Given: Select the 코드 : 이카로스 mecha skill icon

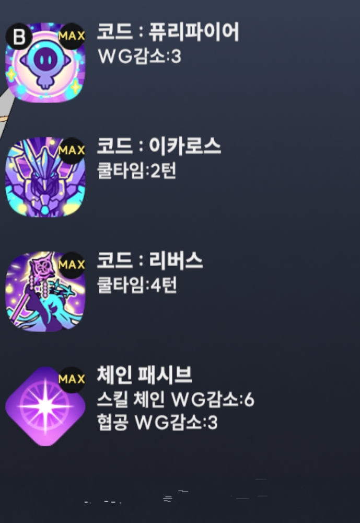Looking at the screenshot, I should pyautogui.click(x=45, y=177).
